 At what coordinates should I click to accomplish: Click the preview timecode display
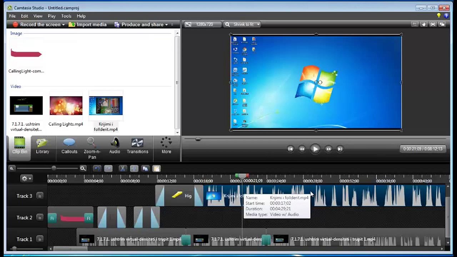point(423,149)
